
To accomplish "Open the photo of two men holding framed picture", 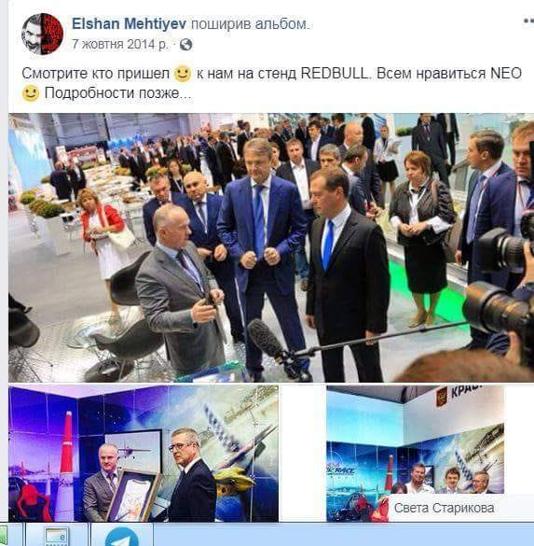I will pos(144,454).
